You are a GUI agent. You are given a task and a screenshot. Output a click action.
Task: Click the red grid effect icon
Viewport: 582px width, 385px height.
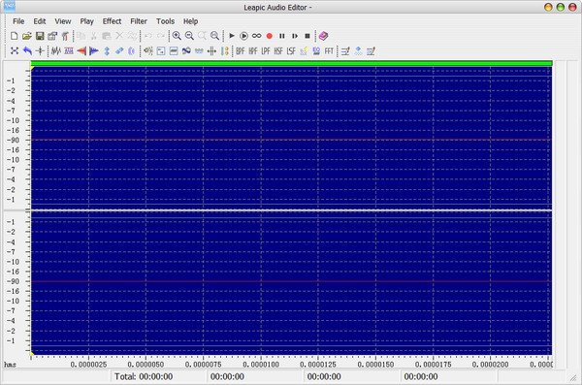pos(69,50)
